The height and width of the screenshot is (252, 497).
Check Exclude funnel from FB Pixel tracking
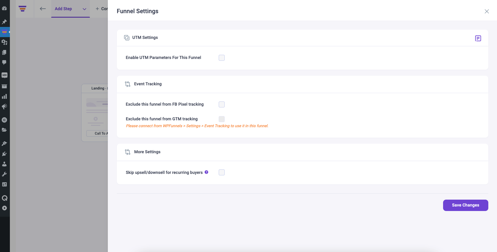click(x=222, y=104)
